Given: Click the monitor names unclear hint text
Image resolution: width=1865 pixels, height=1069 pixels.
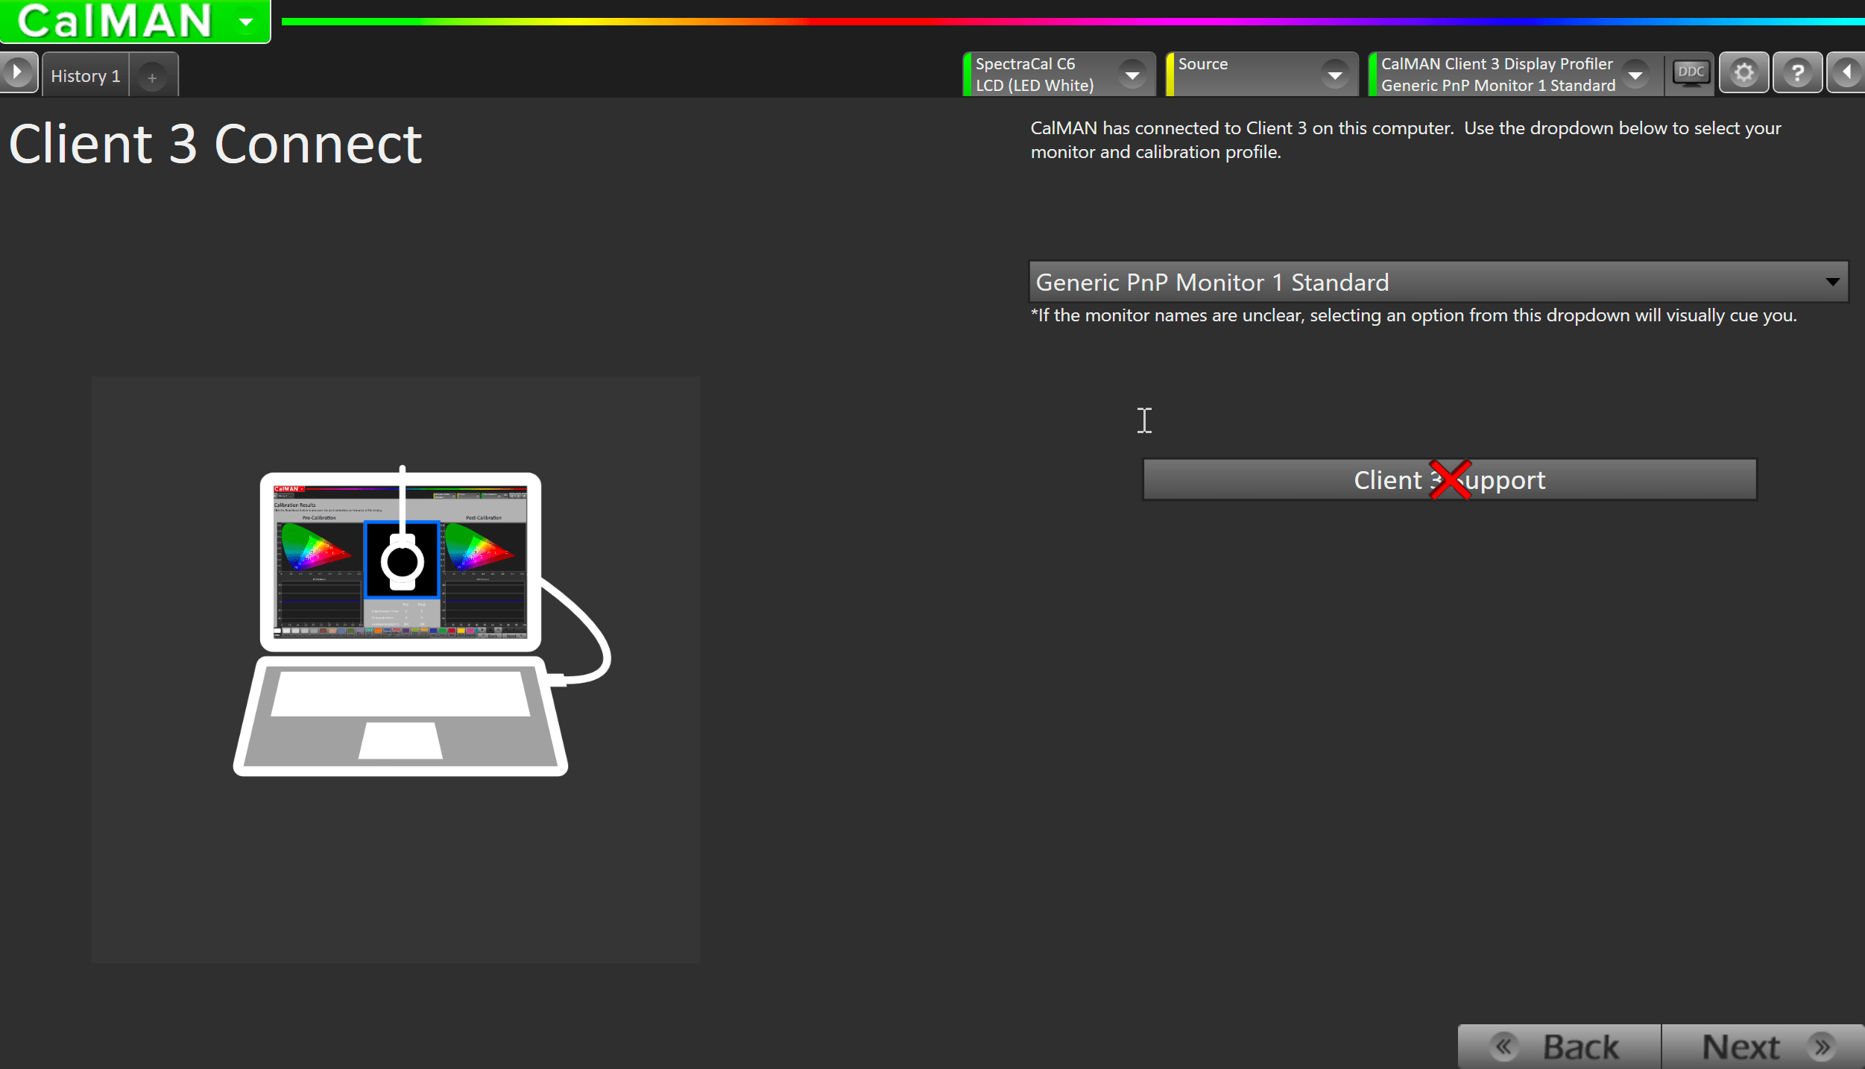Looking at the screenshot, I should click(x=1413, y=315).
